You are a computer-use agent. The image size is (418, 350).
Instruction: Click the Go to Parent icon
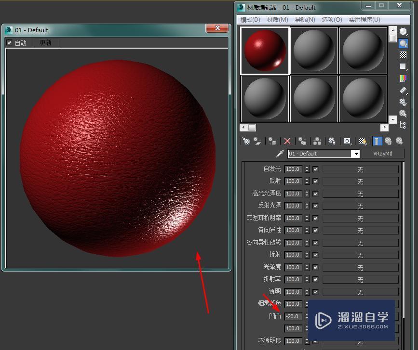pyautogui.click(x=389, y=141)
